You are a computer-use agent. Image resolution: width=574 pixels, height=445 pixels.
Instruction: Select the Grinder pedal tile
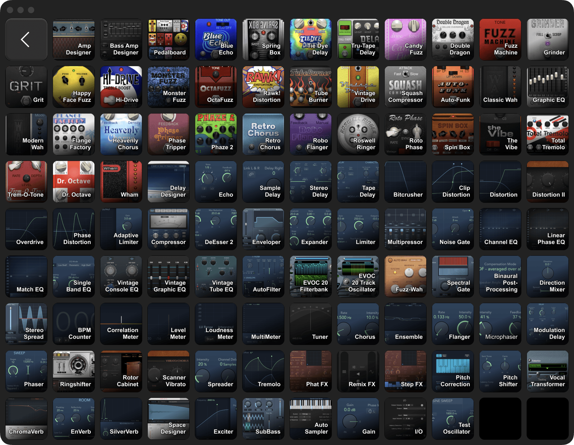548,39
